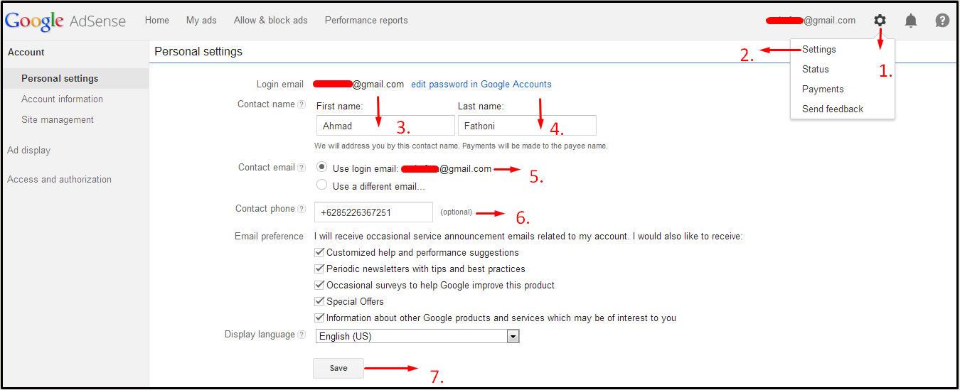Expand the Access and authorization section

(59, 180)
